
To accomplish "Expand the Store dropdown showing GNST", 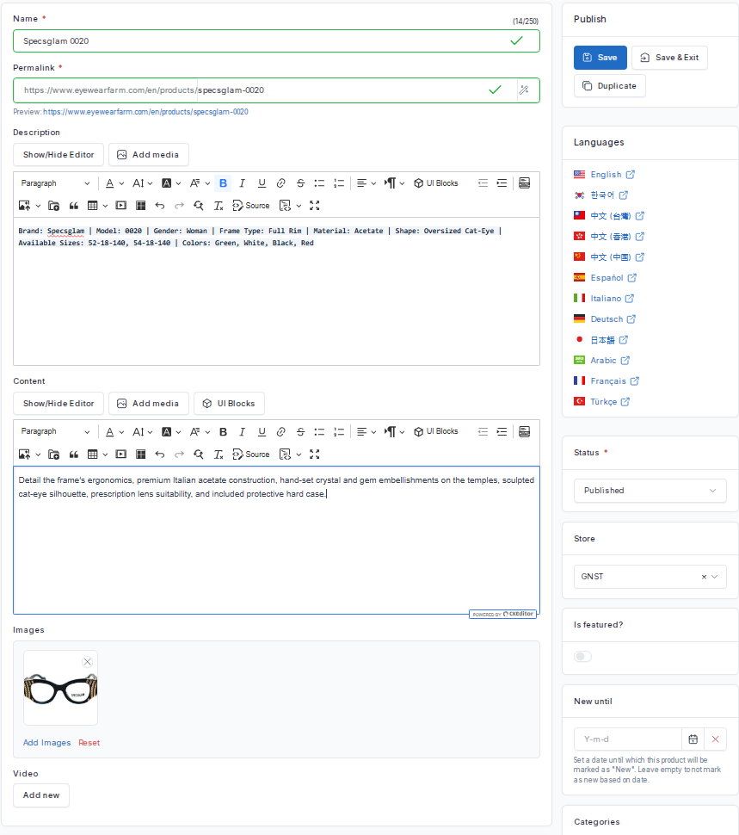I will (650, 577).
